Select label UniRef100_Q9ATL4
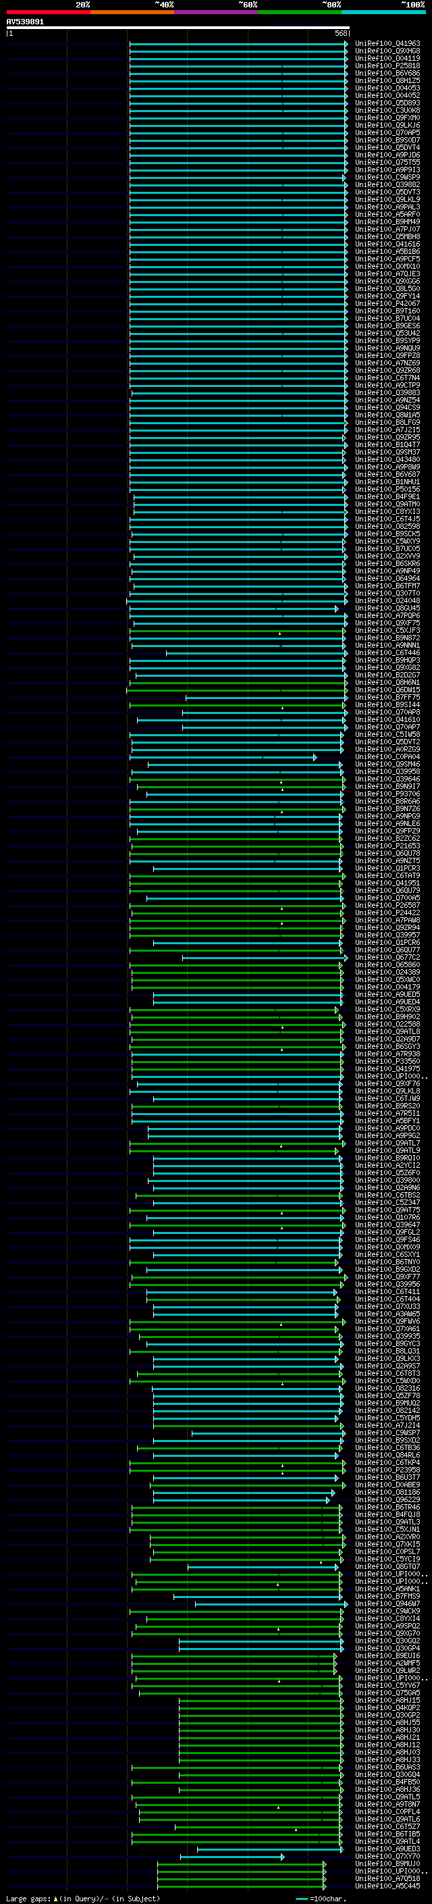 pyautogui.click(x=387, y=1841)
